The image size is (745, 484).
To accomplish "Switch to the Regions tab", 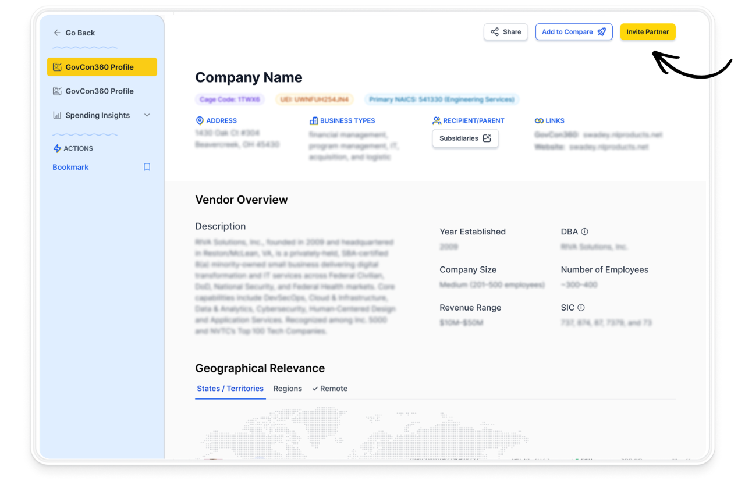I will tap(288, 389).
